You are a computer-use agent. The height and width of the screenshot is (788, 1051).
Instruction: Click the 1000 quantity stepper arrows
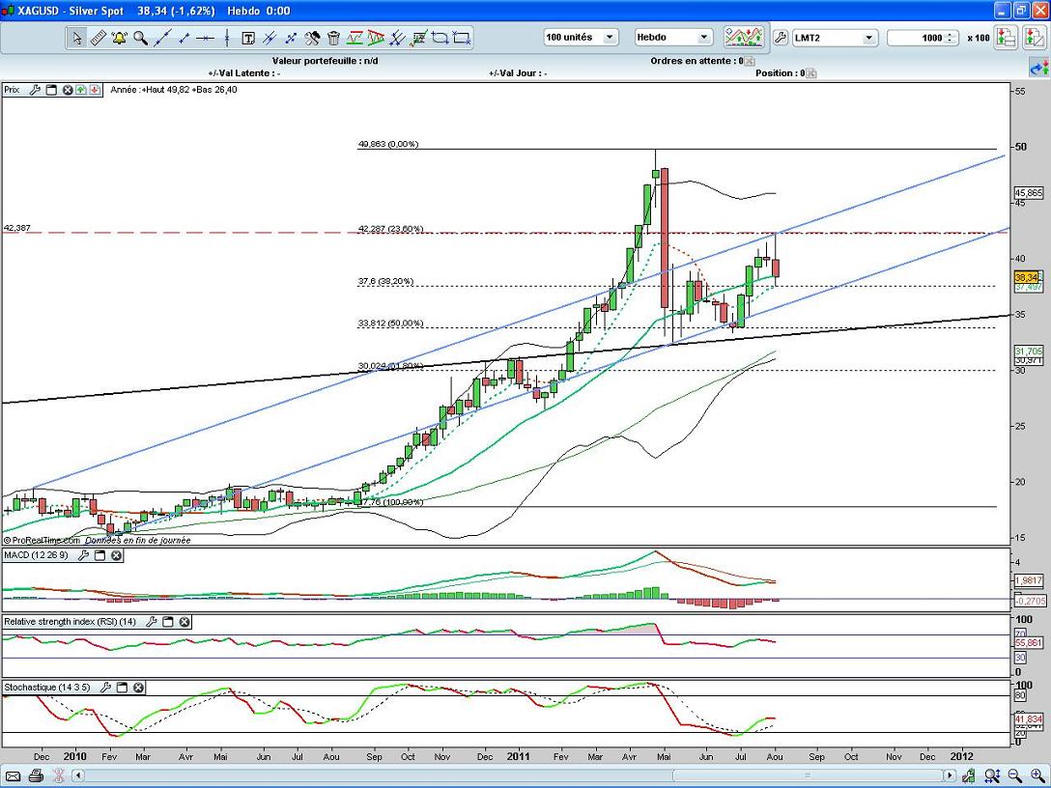(952, 38)
